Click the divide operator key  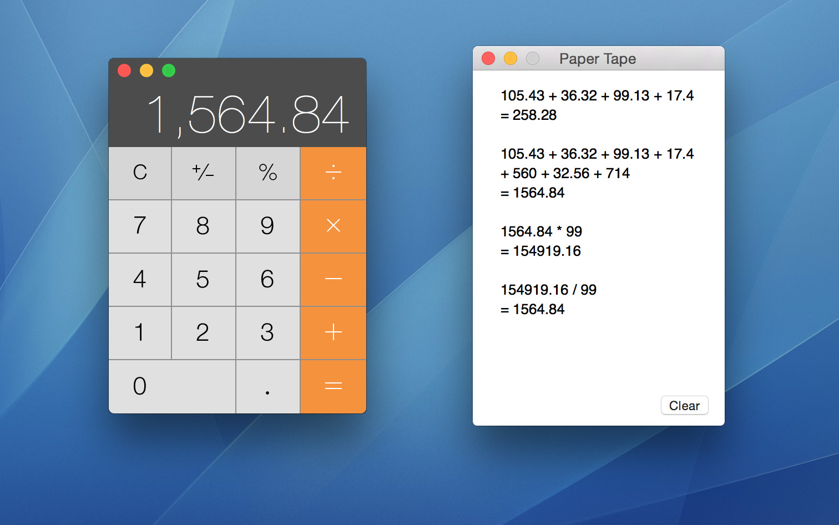[x=333, y=173]
